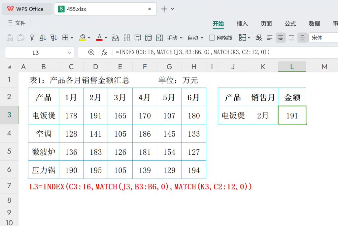Switch to the 插入 ribbon tab

tap(242, 23)
